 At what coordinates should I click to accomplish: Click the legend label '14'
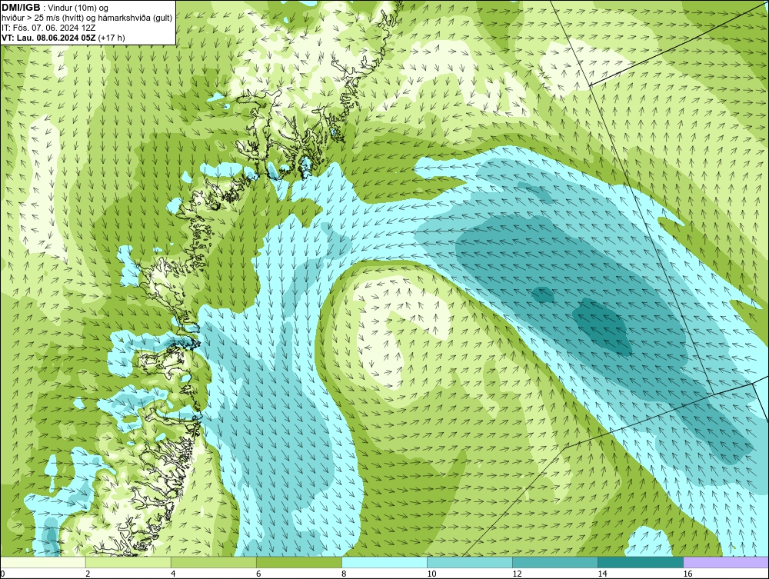[x=602, y=574]
